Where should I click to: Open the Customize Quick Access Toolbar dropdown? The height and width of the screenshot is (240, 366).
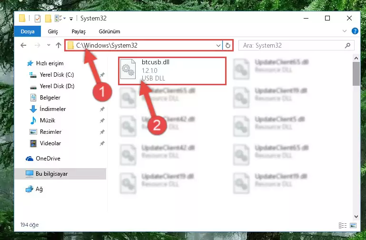[x=71, y=19]
